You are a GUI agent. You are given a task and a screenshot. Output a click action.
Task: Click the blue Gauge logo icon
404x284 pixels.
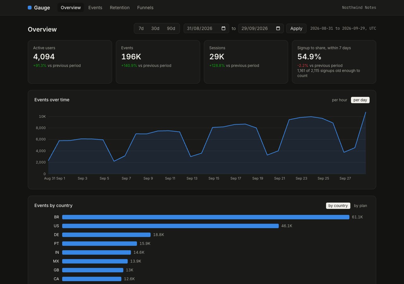(x=30, y=8)
